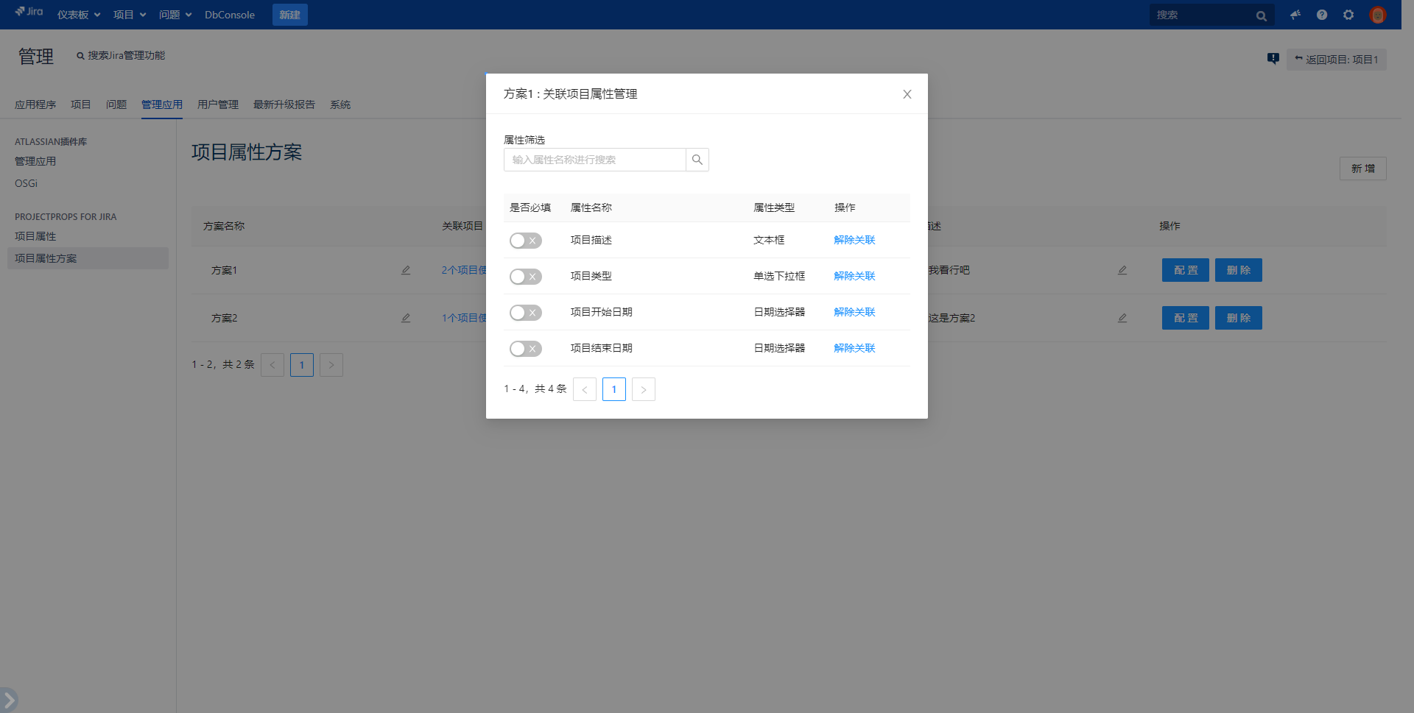Viewport: 1414px width, 713px height.
Task: Click the feedback megaphone icon
Action: pos(1295,15)
